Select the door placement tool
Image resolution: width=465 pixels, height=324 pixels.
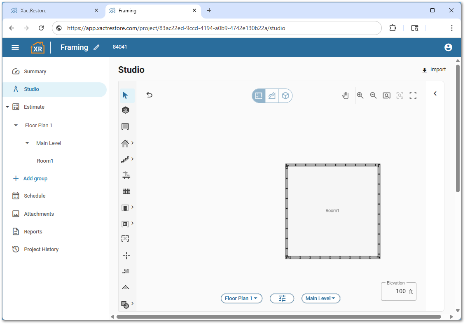click(125, 207)
